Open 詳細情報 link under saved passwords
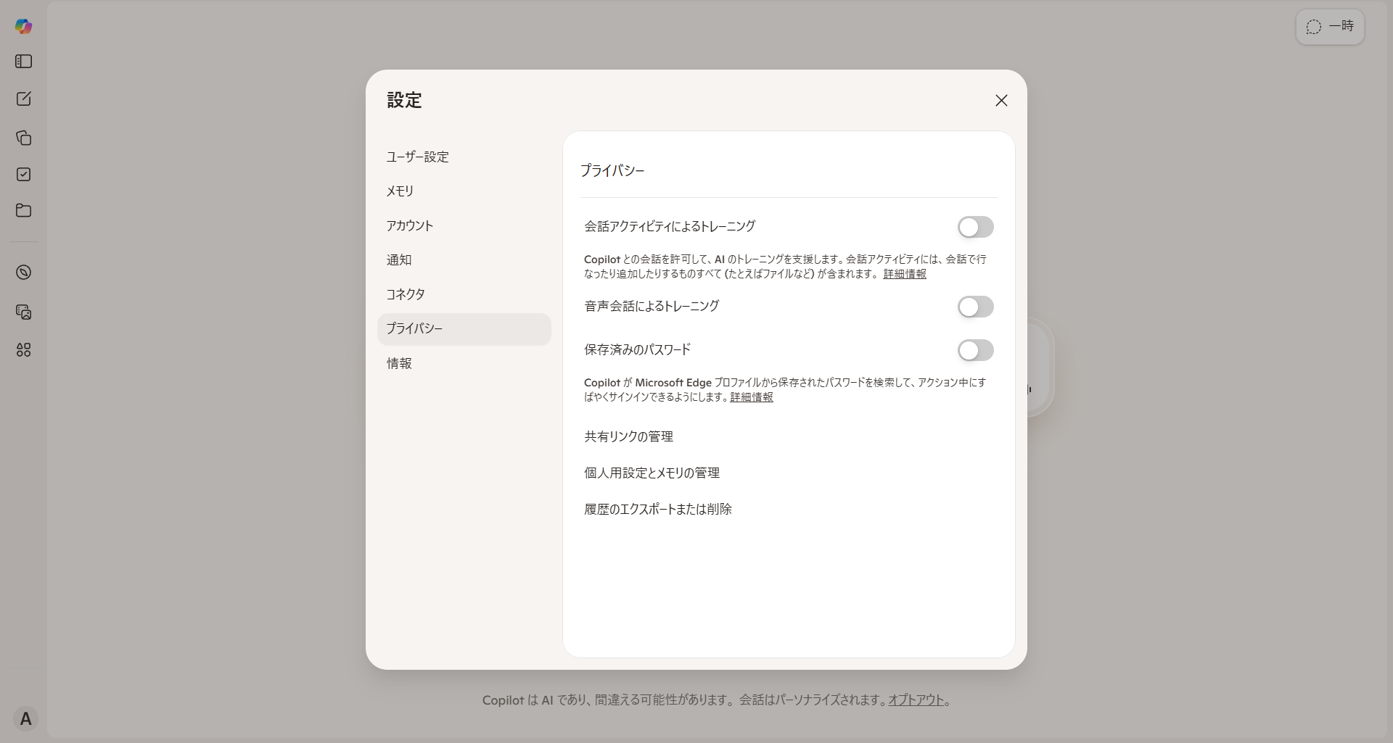The image size is (1393, 743). 752,397
